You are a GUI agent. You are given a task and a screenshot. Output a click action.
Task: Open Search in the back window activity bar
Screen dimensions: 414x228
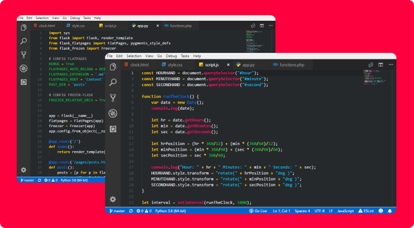[23, 41]
